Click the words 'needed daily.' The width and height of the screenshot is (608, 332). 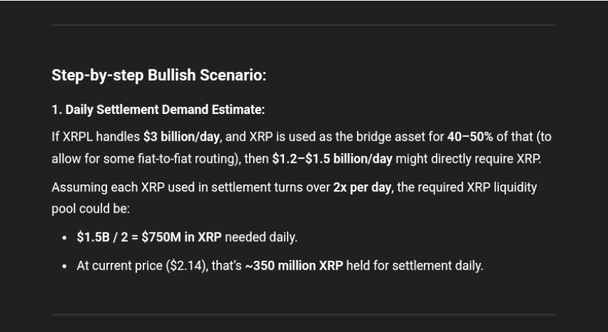click(x=261, y=237)
